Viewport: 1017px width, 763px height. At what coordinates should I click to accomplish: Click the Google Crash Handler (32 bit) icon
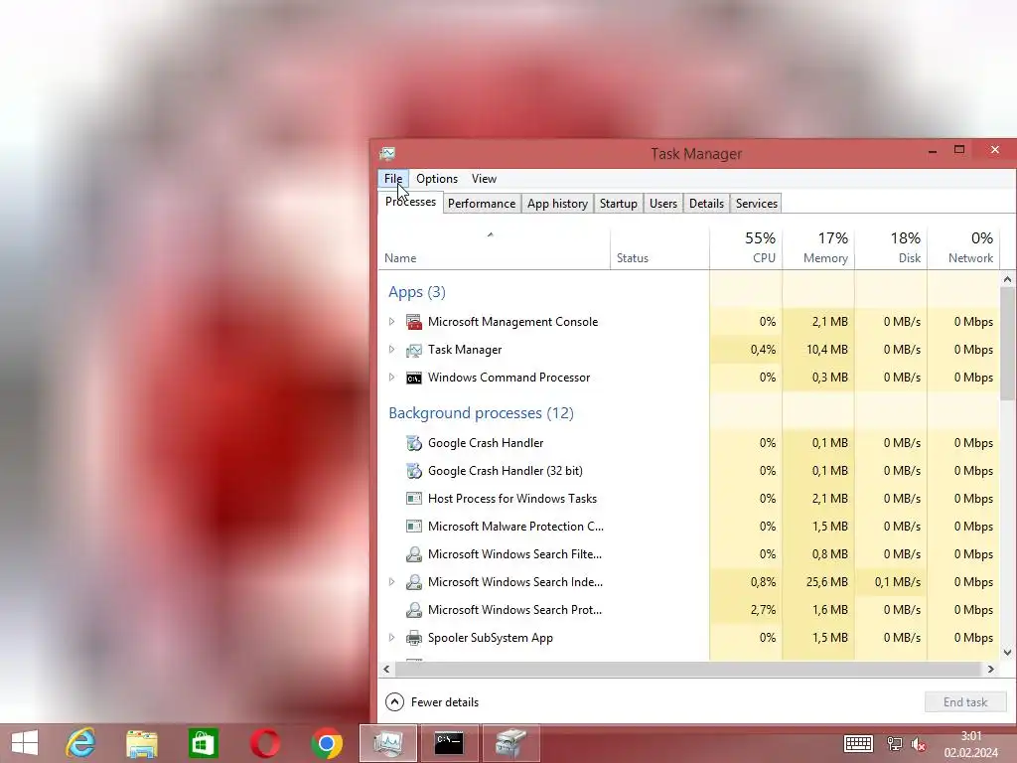[414, 471]
